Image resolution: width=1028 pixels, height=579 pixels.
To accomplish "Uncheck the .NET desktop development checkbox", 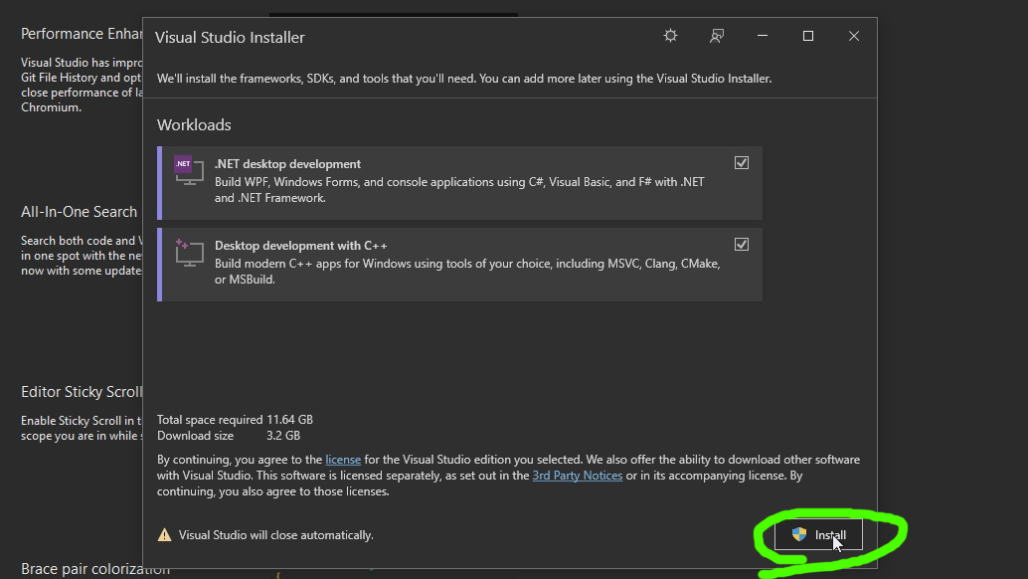I will (x=742, y=163).
